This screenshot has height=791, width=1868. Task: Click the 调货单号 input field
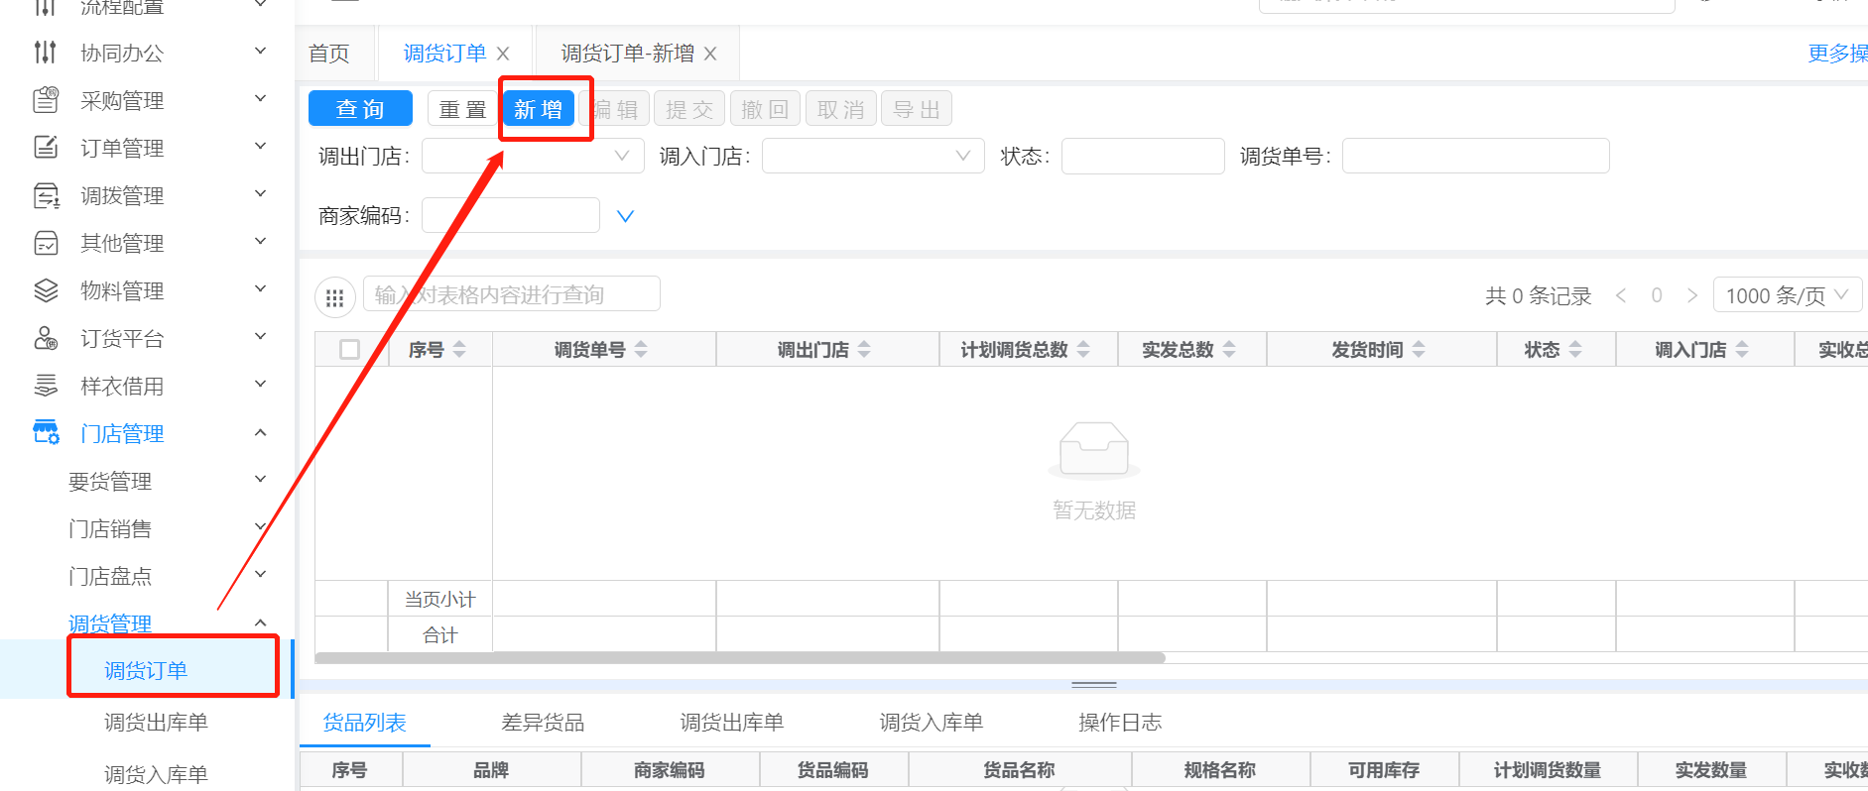1475,157
